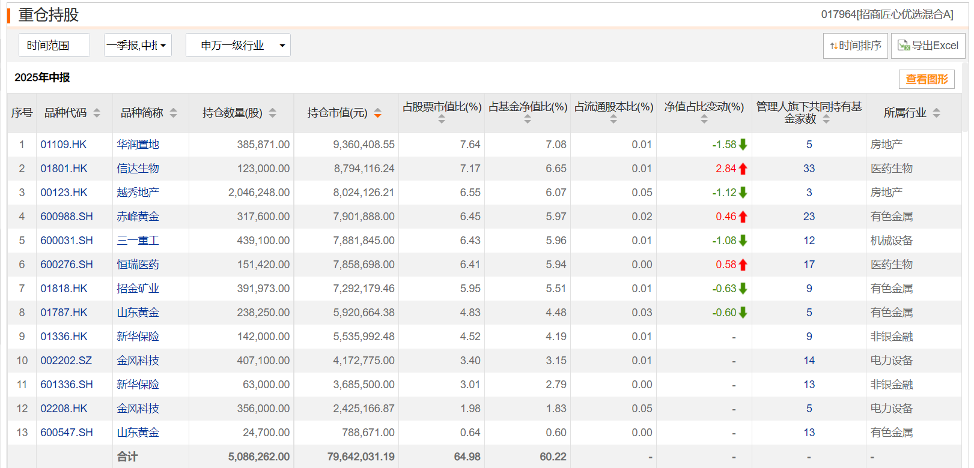The image size is (974, 468).
Task: Click the 重仓持股 panel heading
Action: (49, 14)
